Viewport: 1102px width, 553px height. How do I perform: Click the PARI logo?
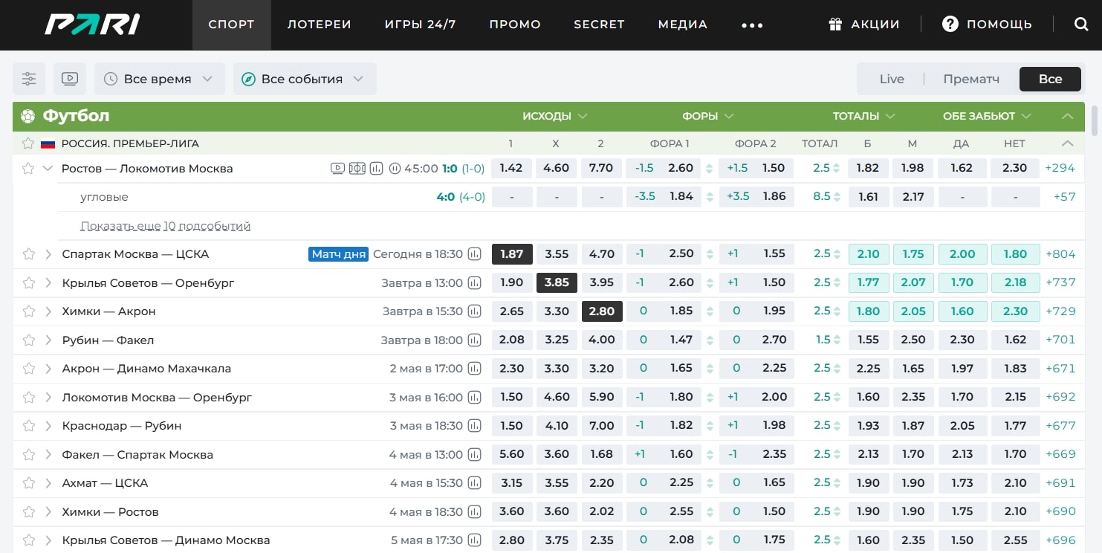coord(91,25)
